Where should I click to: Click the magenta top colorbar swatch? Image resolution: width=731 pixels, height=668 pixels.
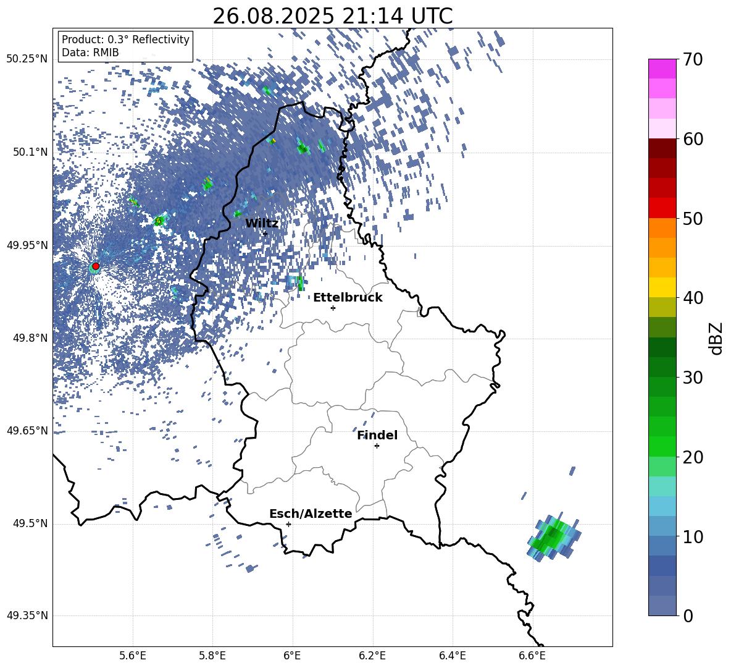pyautogui.click(x=662, y=69)
